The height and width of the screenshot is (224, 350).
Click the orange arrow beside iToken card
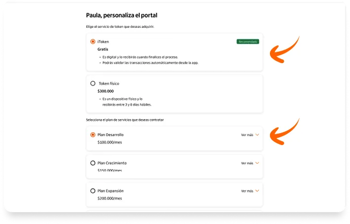coord(284,50)
